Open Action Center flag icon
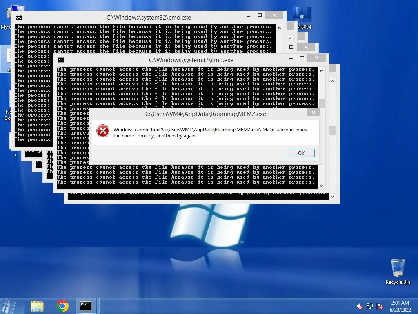 click(380, 306)
